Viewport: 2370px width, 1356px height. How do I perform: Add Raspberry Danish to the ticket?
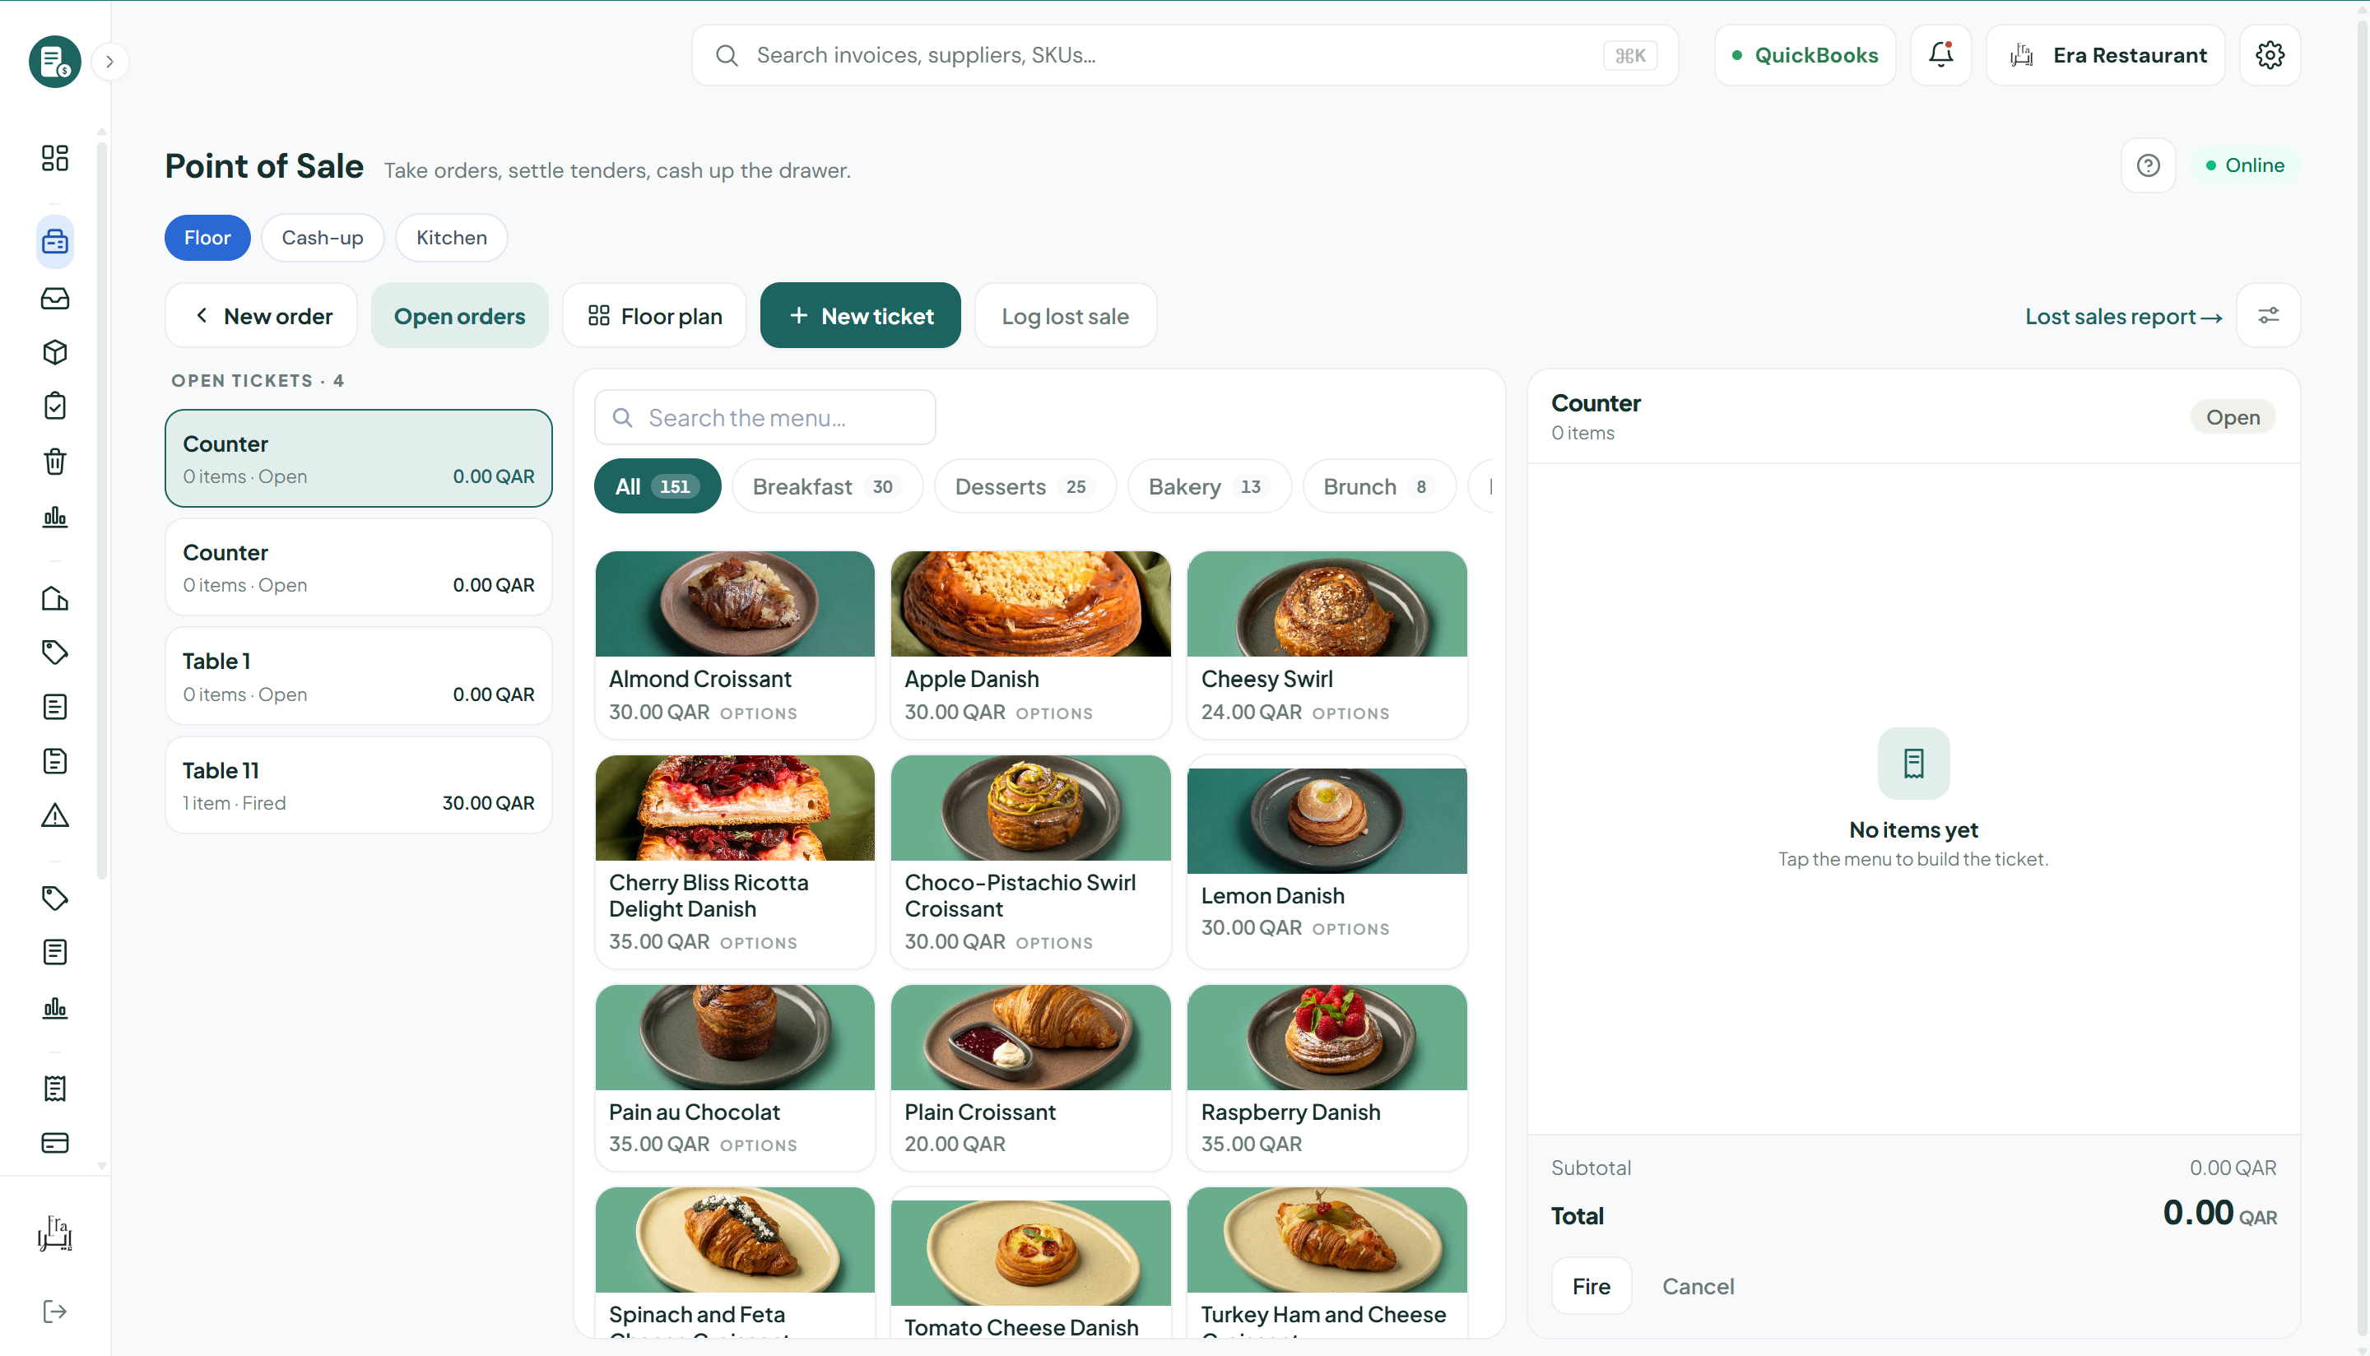point(1327,1078)
